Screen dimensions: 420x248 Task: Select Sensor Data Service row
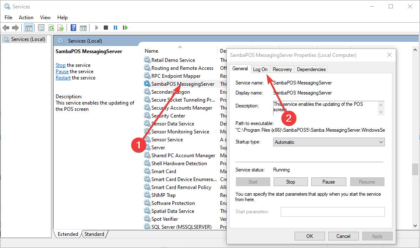tap(173, 123)
